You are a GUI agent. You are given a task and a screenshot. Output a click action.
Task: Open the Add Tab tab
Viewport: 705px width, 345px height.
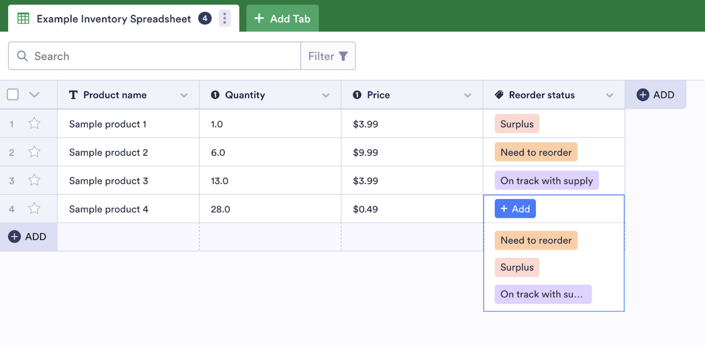282,19
